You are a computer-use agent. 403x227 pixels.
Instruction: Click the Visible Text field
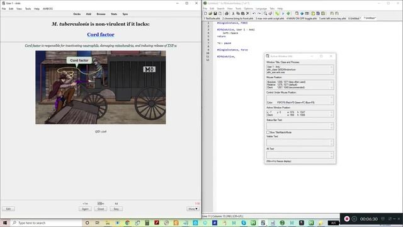(x=300, y=143)
